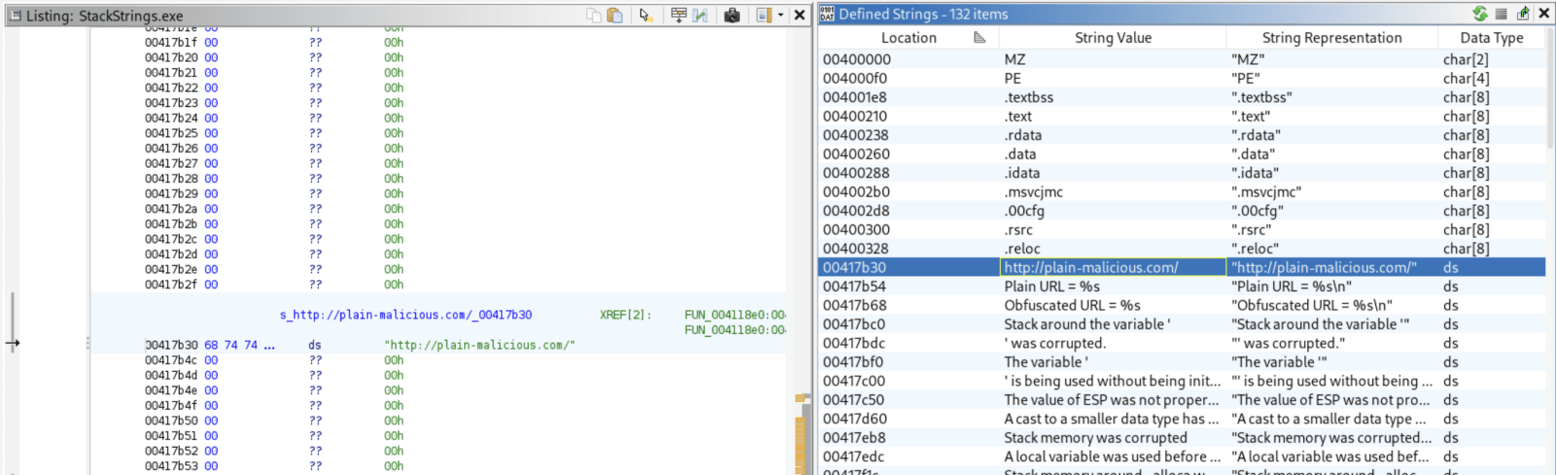The height and width of the screenshot is (475, 1556).
Task: Select the 004000f0 PE string row
Action: tap(1183, 79)
